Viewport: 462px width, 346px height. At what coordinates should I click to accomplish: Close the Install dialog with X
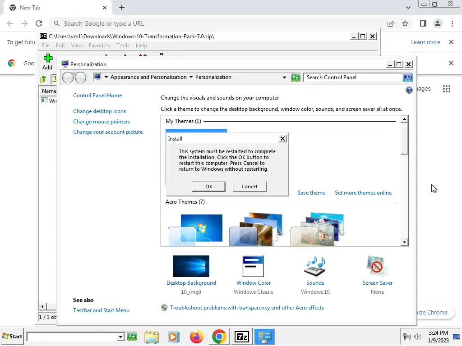(x=282, y=139)
